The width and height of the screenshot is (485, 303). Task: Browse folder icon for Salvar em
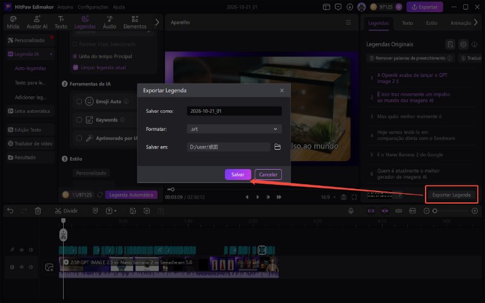[x=278, y=147]
